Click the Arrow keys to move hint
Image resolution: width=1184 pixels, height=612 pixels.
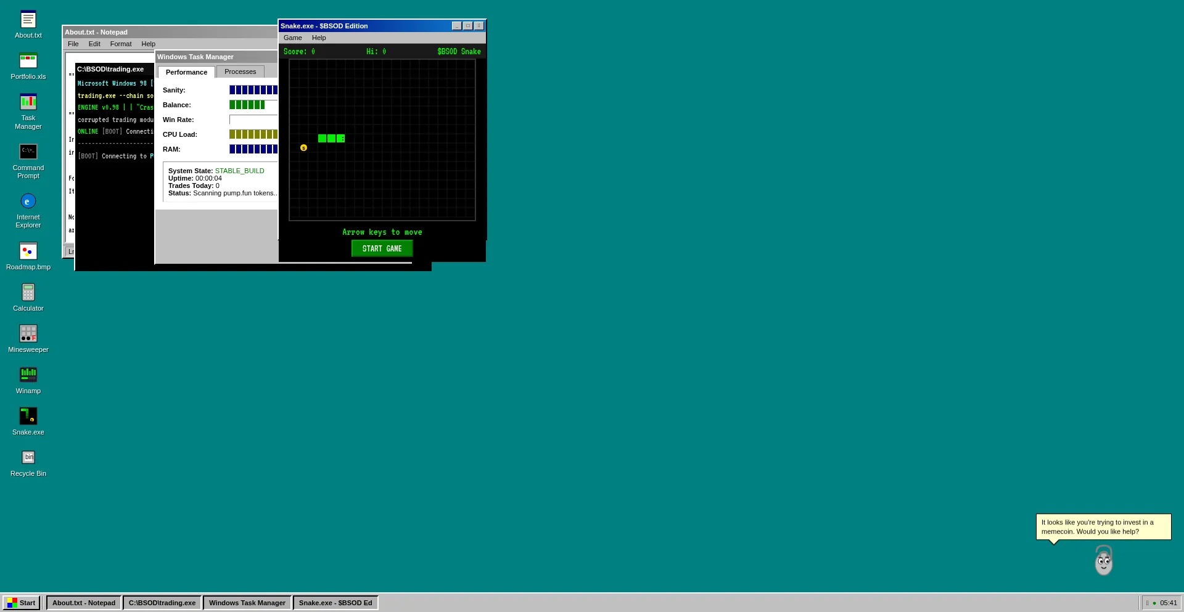(382, 232)
